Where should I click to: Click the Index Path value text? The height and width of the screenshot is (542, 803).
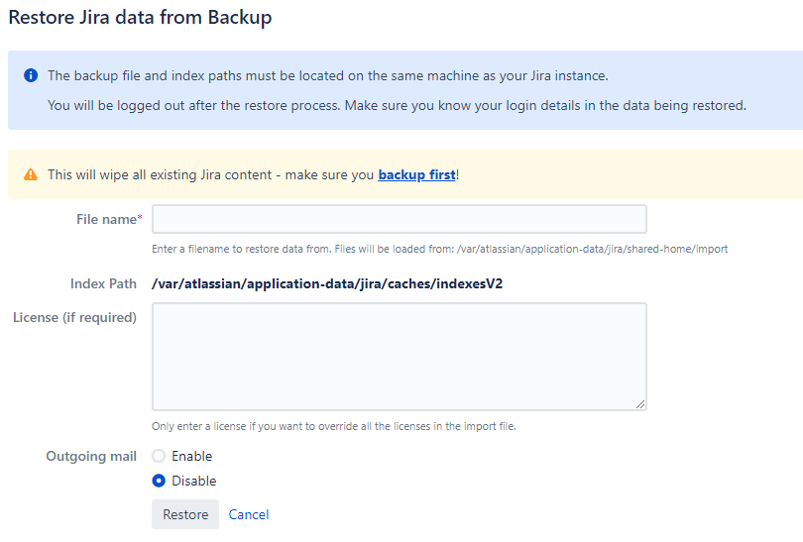click(x=327, y=284)
